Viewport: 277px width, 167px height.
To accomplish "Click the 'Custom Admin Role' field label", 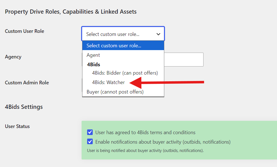I will click(x=27, y=83).
